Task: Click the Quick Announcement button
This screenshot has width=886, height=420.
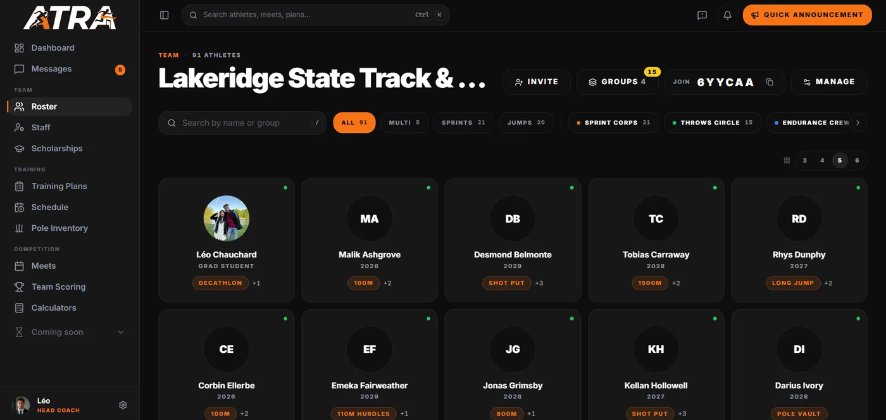Action: coord(807,15)
